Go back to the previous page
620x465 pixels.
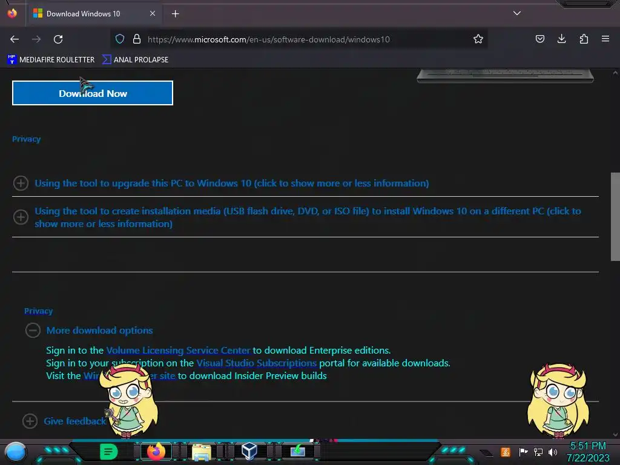pos(15,39)
